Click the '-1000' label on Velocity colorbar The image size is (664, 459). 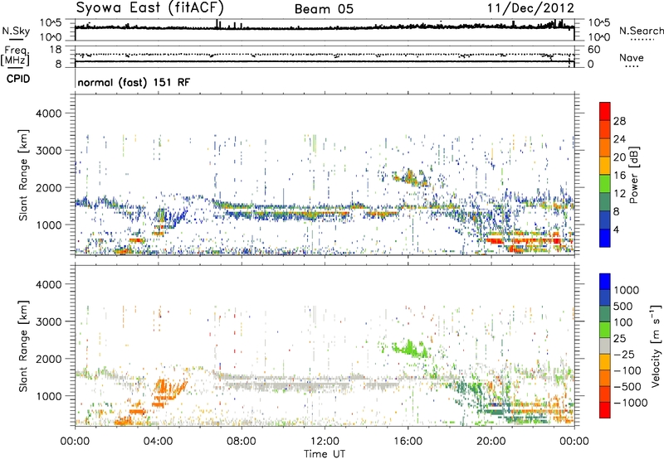tap(631, 403)
